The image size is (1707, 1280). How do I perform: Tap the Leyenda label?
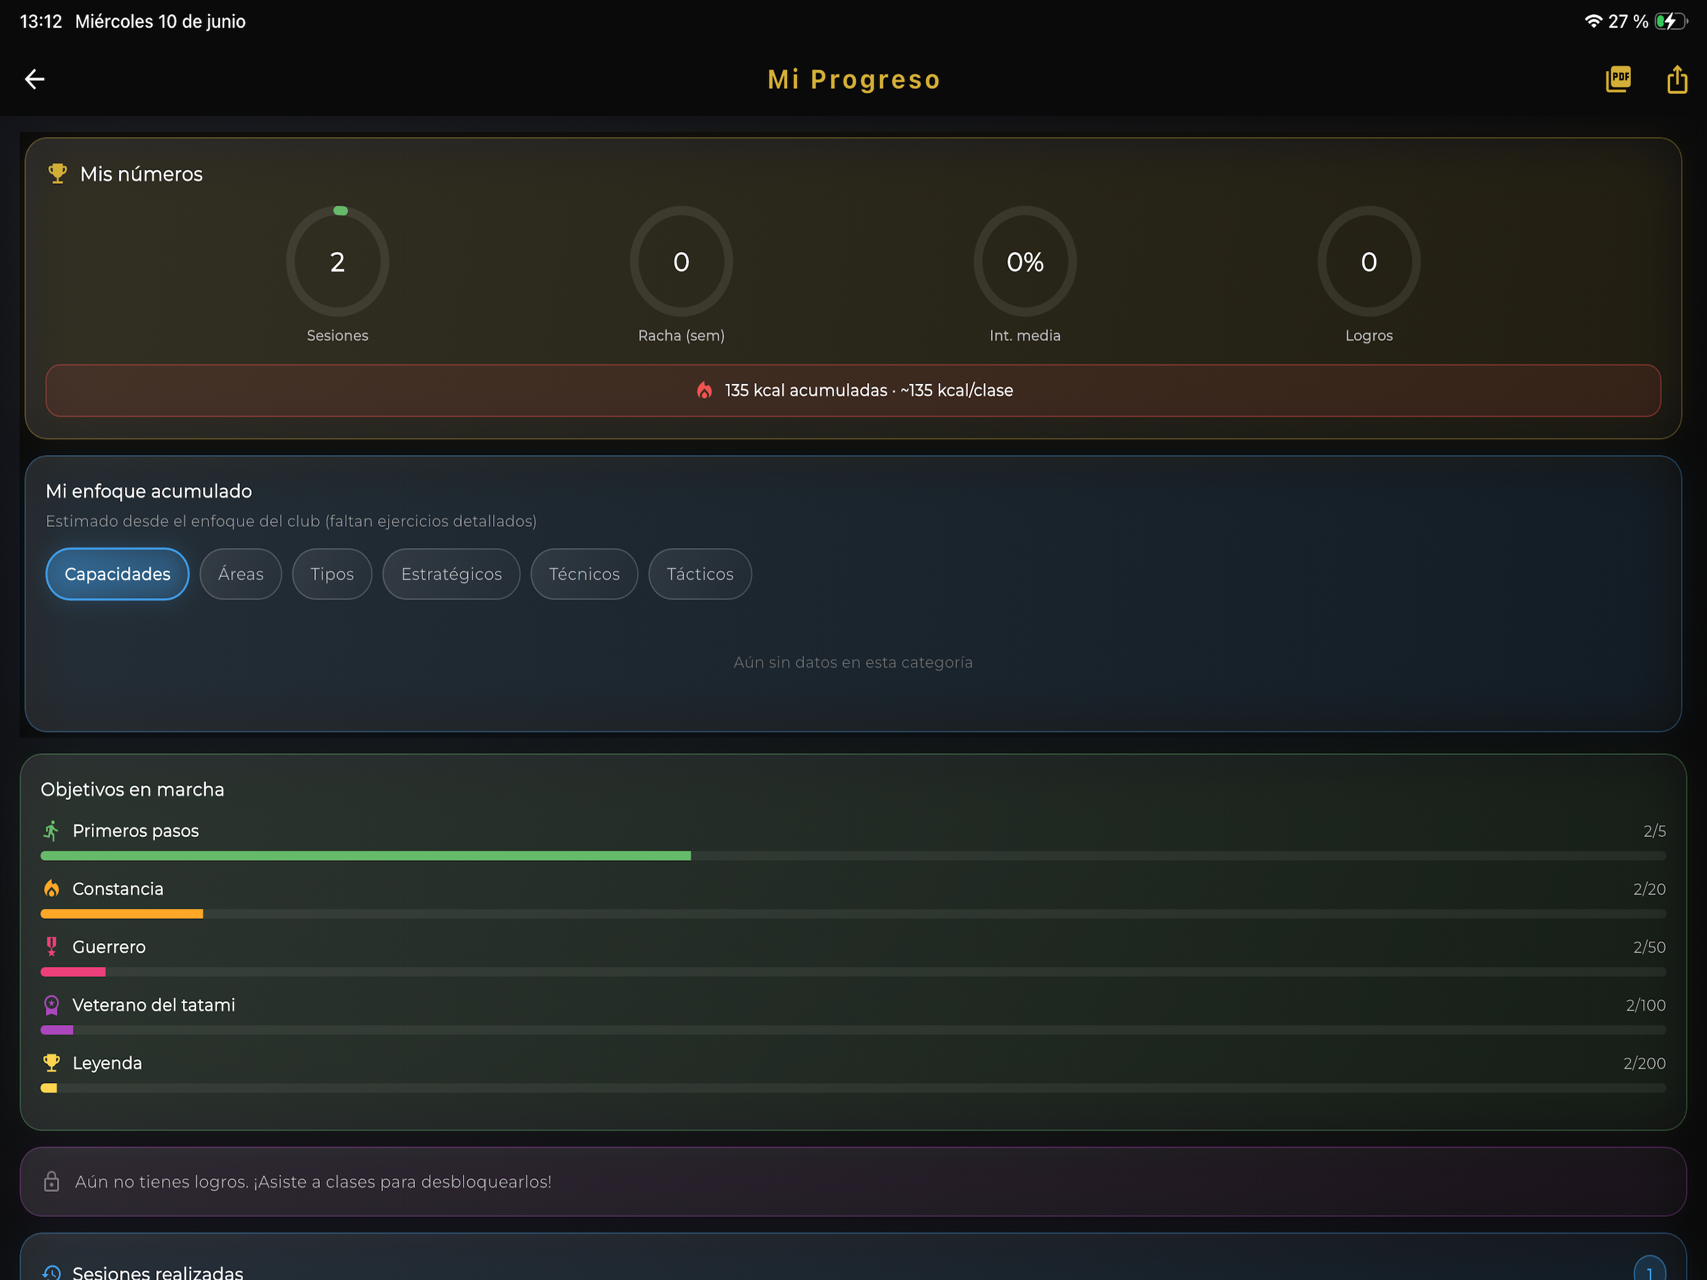[x=107, y=1063]
